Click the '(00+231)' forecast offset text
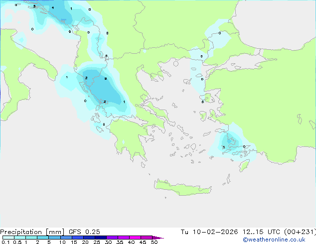The height and width of the screenshot is (244, 316). coord(300,232)
